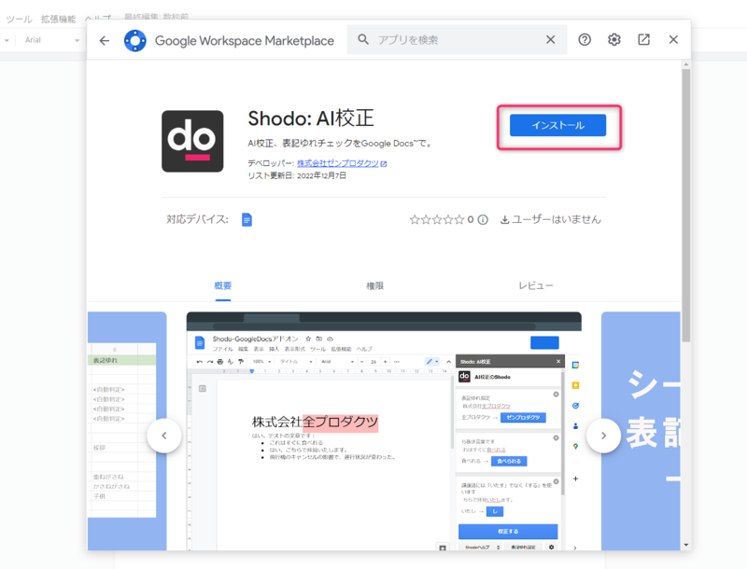
Task: Open the 株式会社ゼンプロダクツ developer link
Action: tap(338, 163)
